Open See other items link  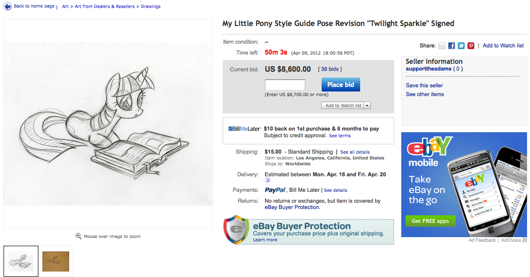tap(425, 94)
